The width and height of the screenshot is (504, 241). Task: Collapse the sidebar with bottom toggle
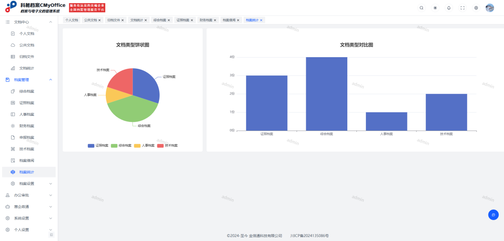click(51, 235)
